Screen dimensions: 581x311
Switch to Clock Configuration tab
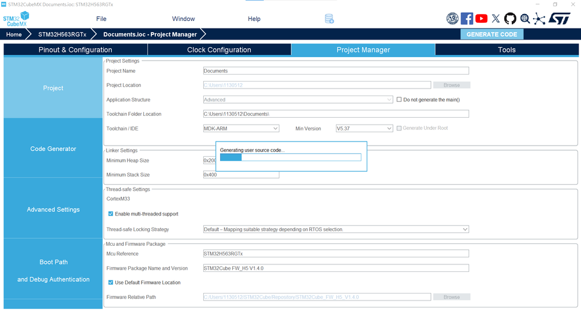(219, 50)
